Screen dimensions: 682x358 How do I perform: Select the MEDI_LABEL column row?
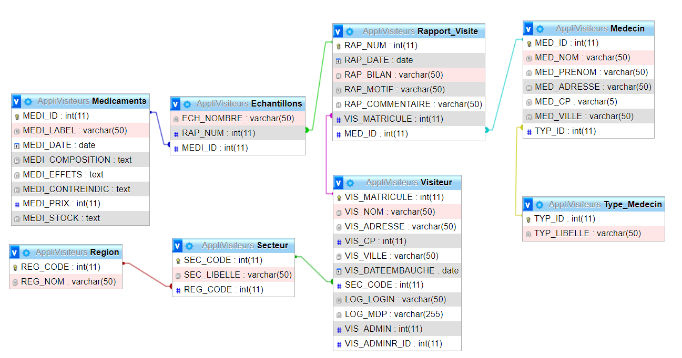click(x=75, y=130)
